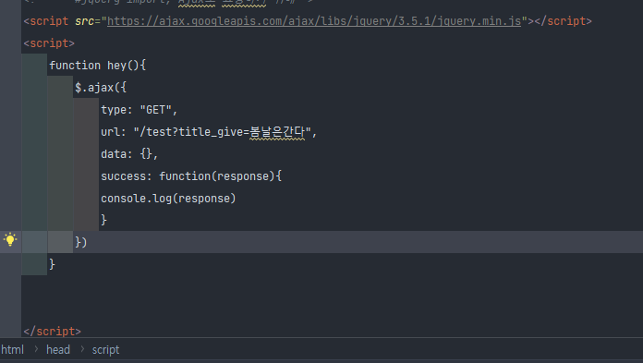This screenshot has width=643, height=363.
Task: Click the '$.ajax({' code line
Action: pyautogui.click(x=101, y=88)
